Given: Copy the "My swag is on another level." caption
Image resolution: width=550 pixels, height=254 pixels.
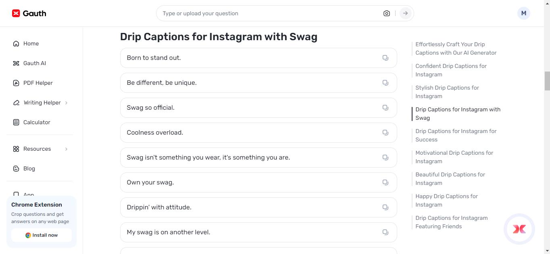Looking at the screenshot, I should [x=385, y=232].
